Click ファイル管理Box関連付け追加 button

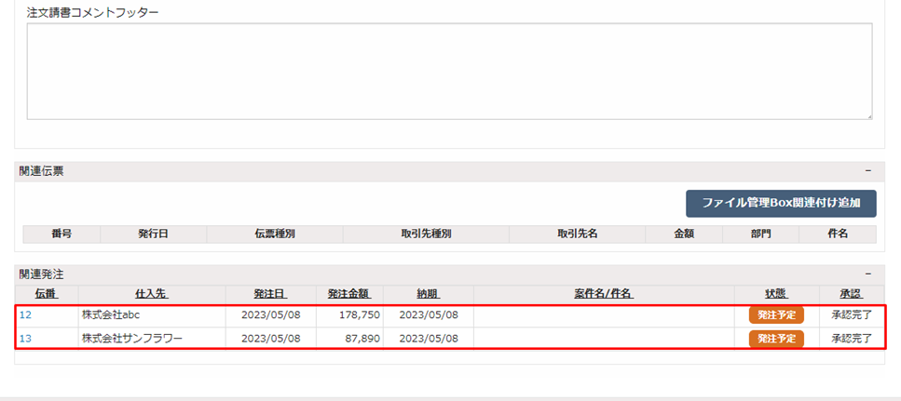coord(781,204)
